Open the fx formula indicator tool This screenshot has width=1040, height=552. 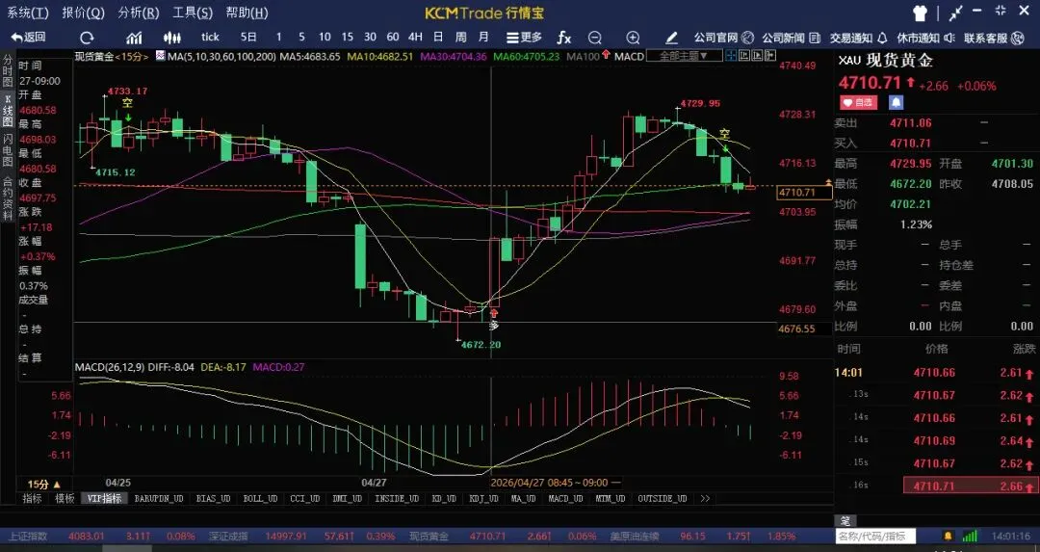tap(563, 38)
